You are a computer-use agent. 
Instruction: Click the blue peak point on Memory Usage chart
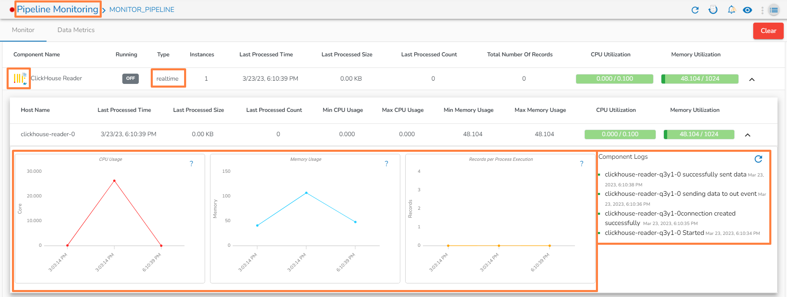pyautogui.click(x=306, y=193)
